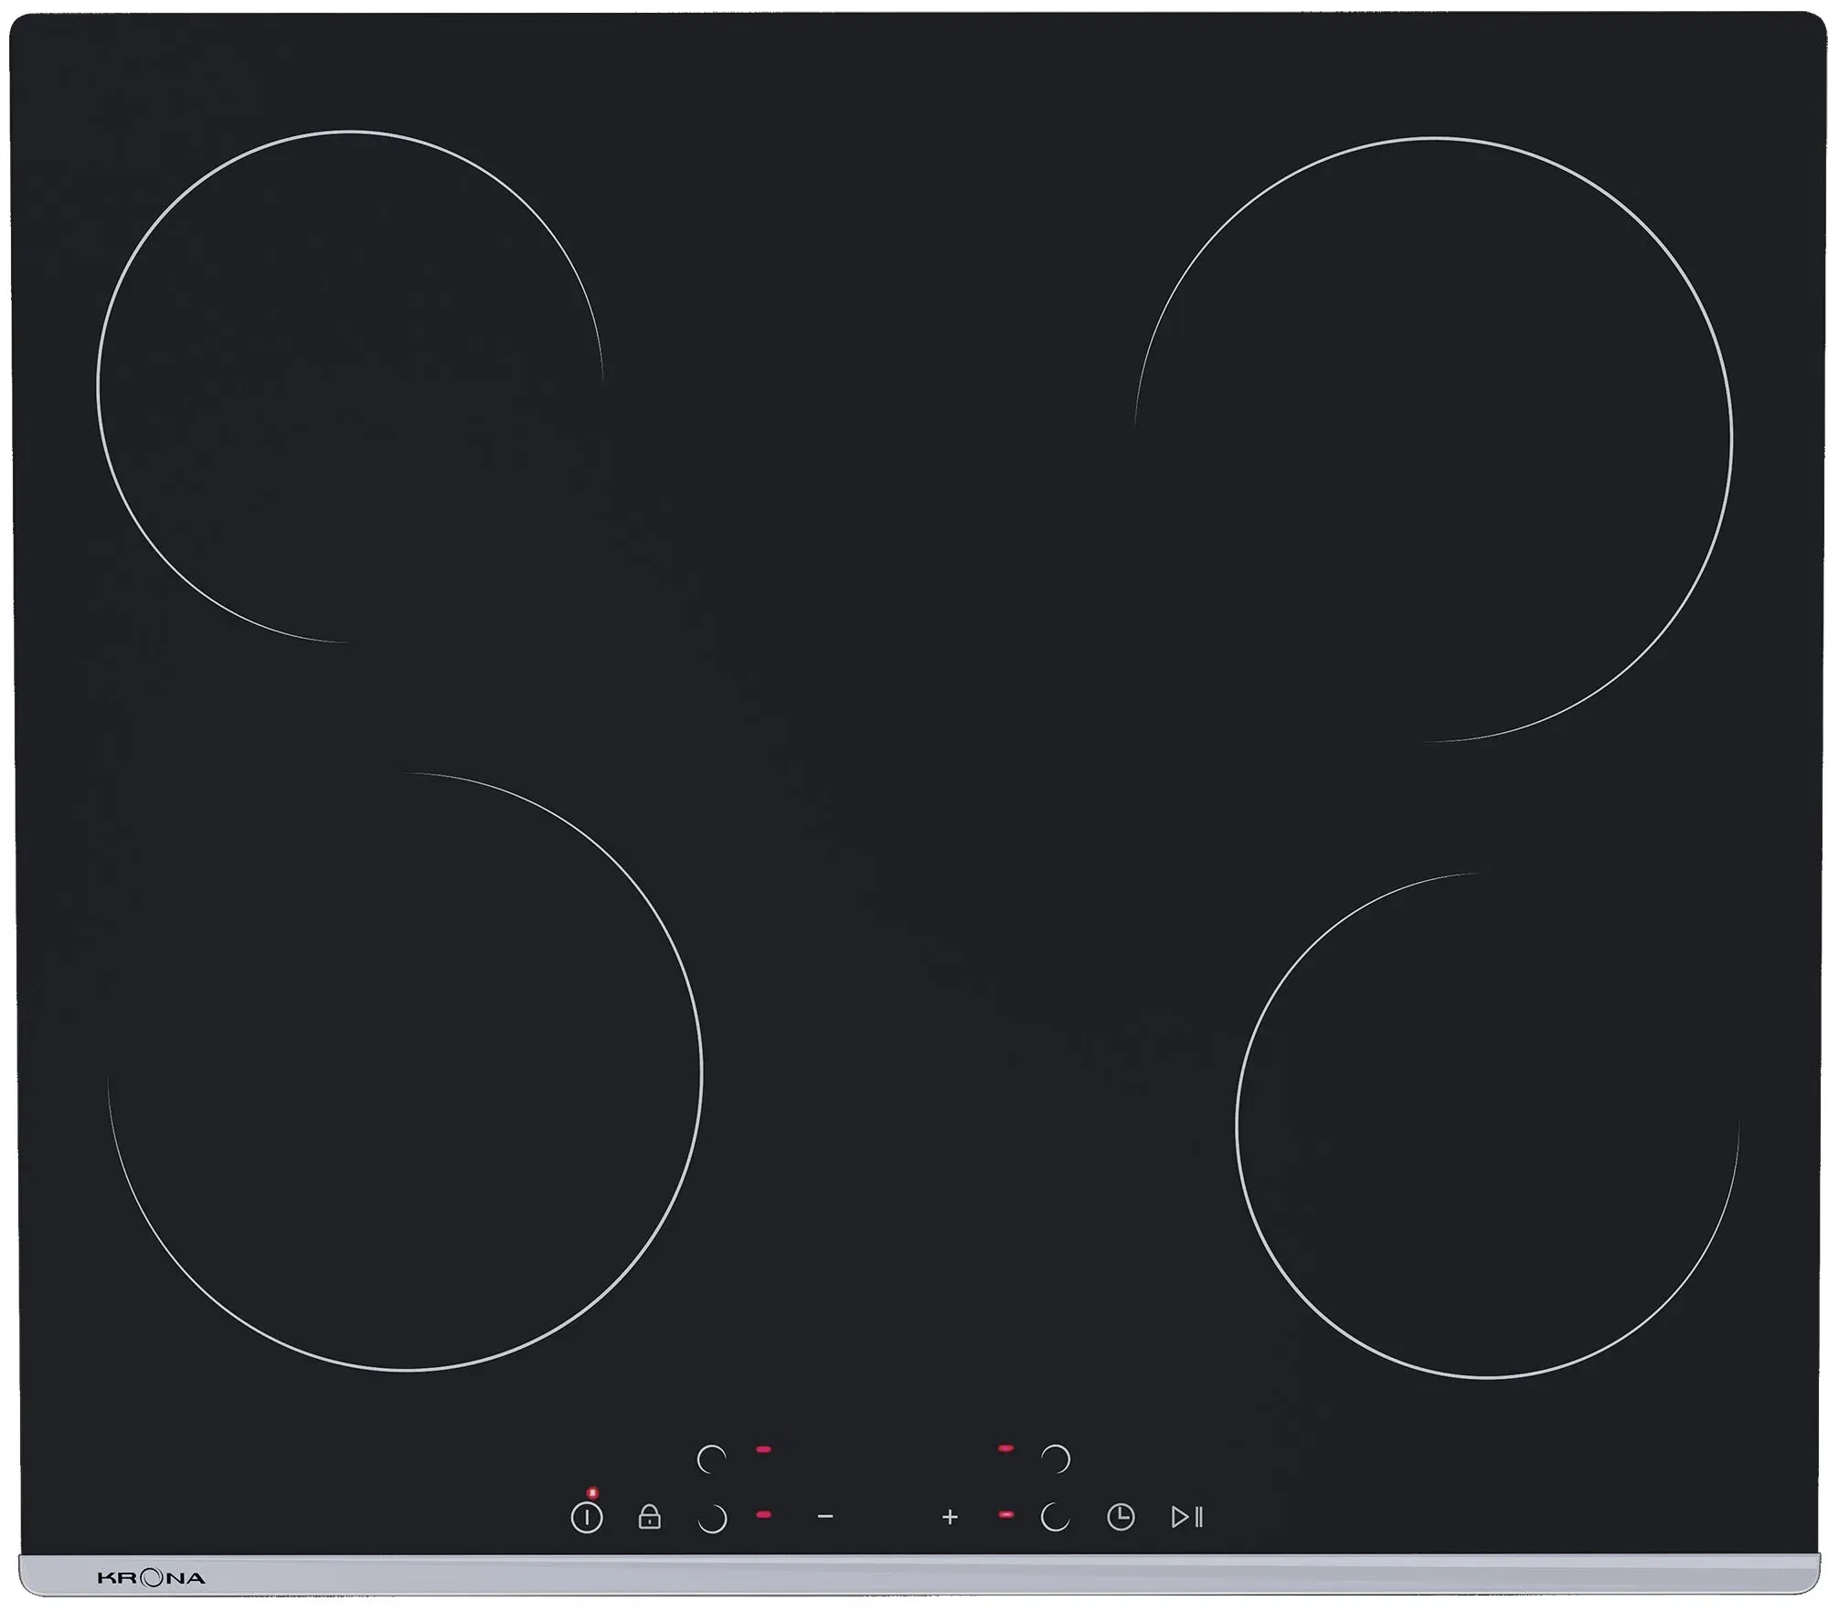The image size is (1839, 1612).
Task: Click the Krona brand logo
Action: pyautogui.click(x=151, y=1578)
